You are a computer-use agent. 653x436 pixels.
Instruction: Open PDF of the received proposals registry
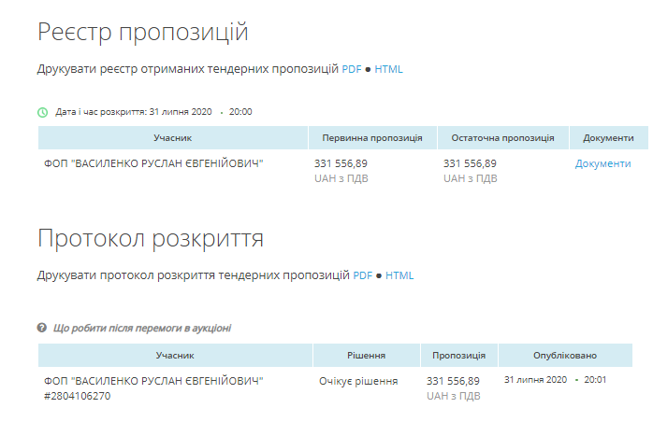[x=351, y=69]
